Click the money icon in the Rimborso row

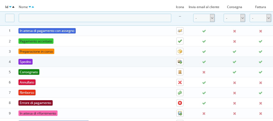[x=180, y=93]
